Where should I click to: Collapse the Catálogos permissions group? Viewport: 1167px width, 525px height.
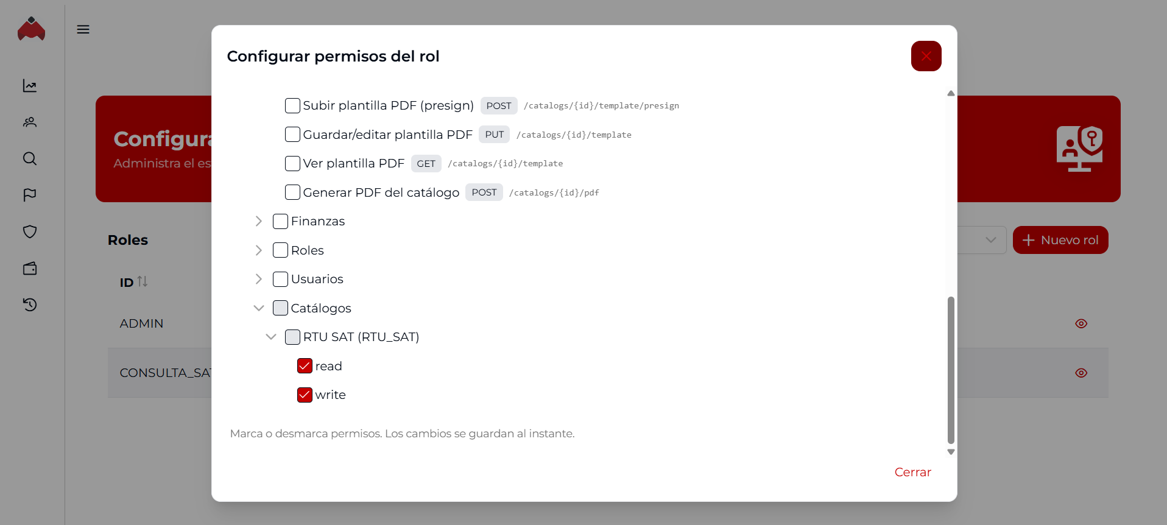tap(258, 308)
